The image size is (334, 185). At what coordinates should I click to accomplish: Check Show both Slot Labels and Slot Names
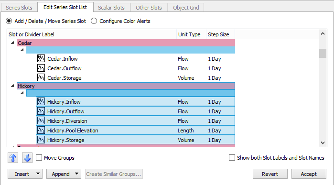pyautogui.click(x=232, y=158)
